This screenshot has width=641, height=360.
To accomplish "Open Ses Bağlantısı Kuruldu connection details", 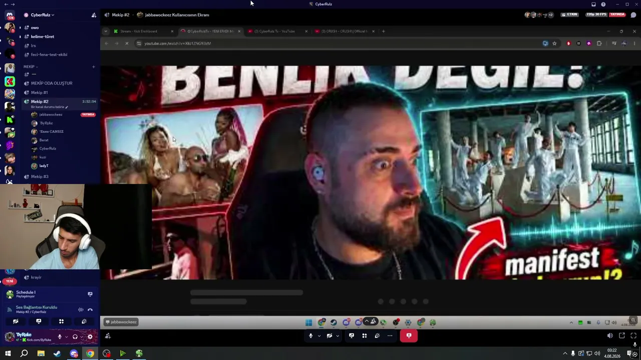I will (x=37, y=307).
